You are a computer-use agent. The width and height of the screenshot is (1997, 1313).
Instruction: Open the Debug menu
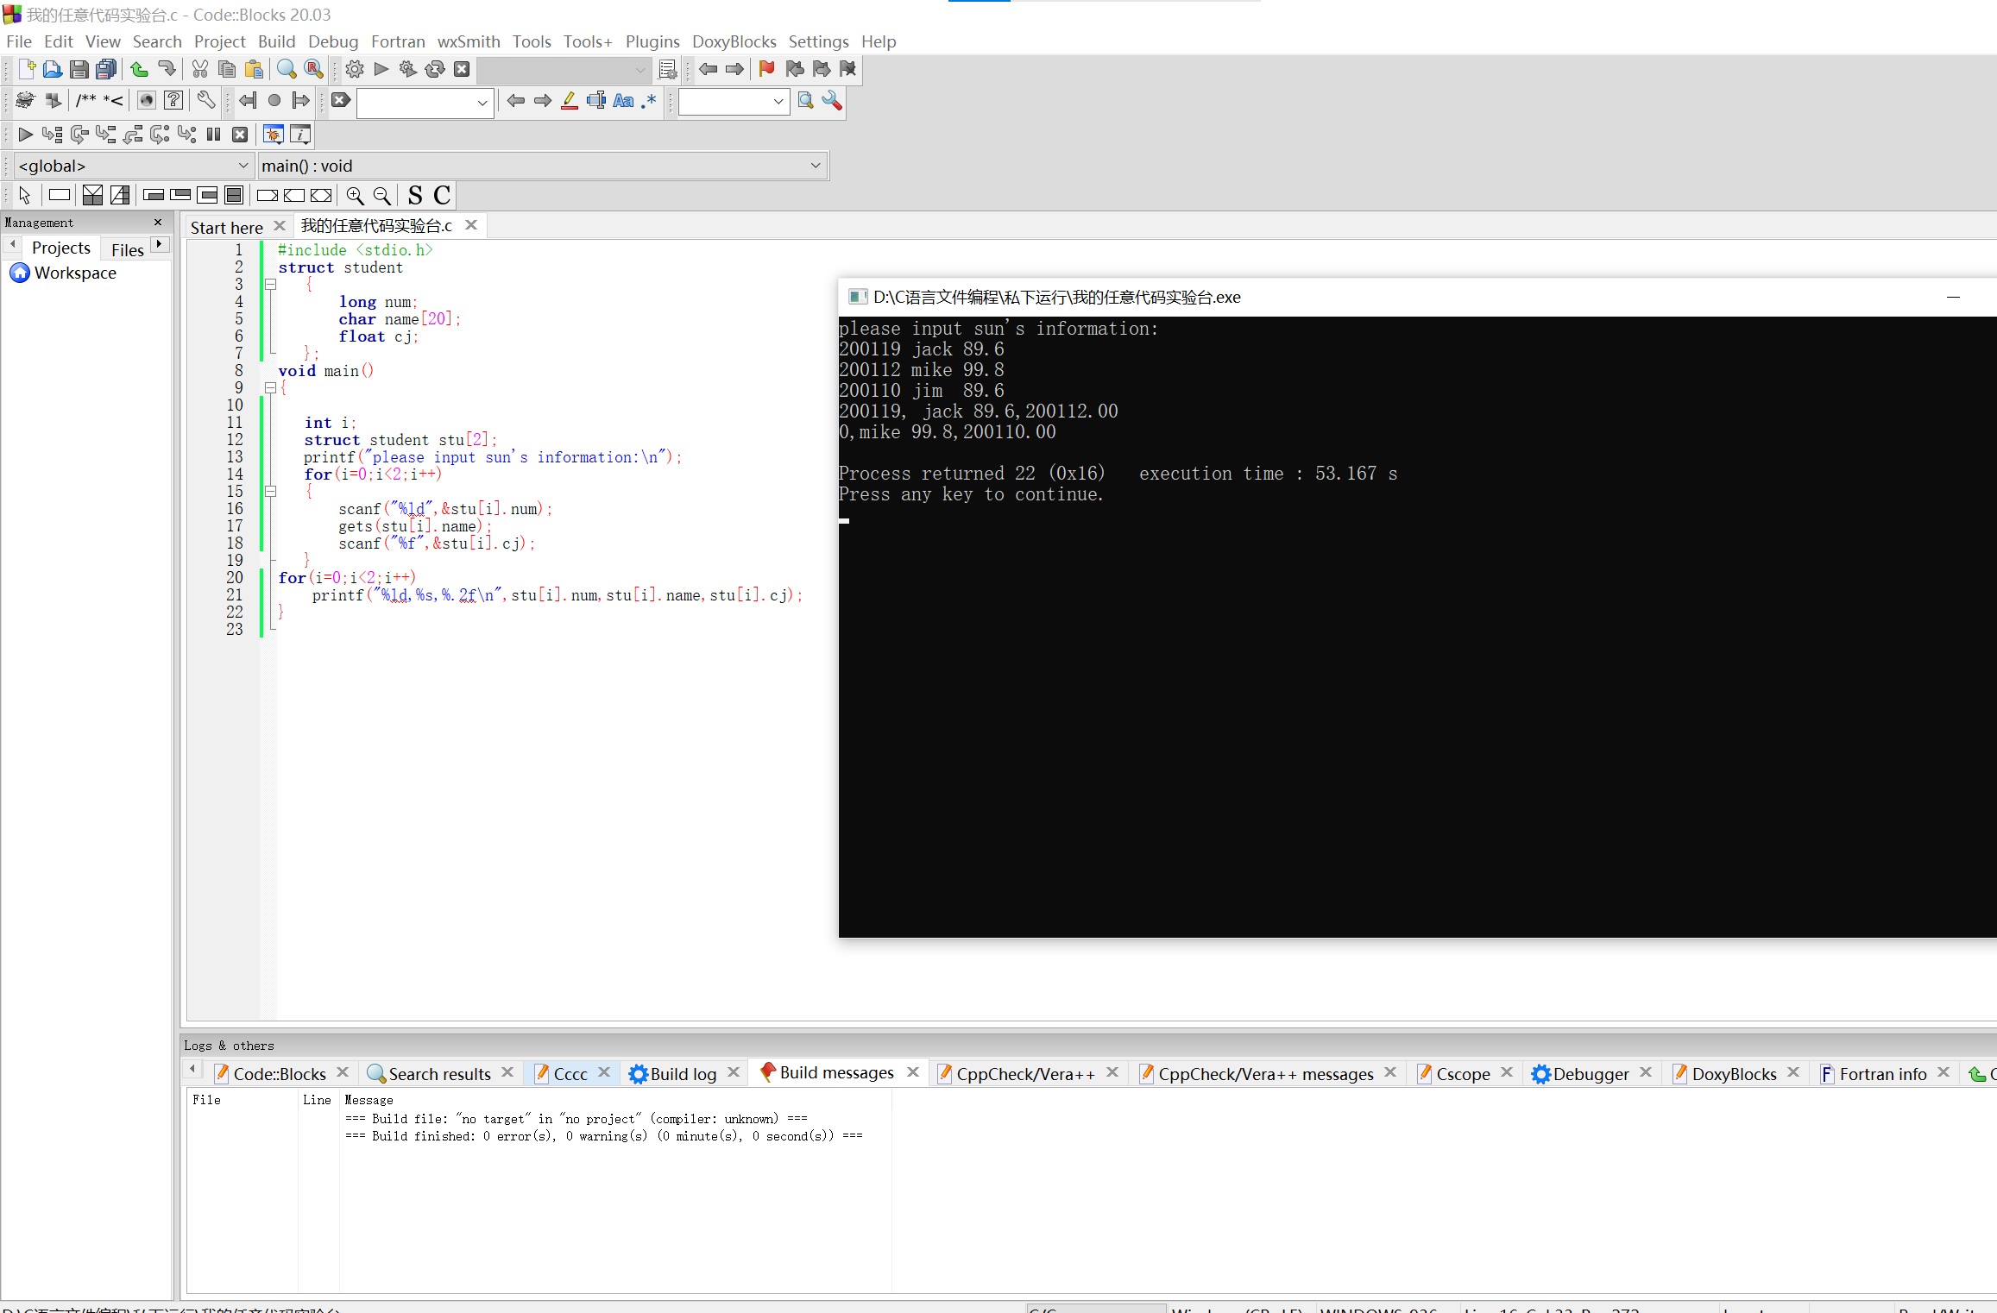[333, 41]
